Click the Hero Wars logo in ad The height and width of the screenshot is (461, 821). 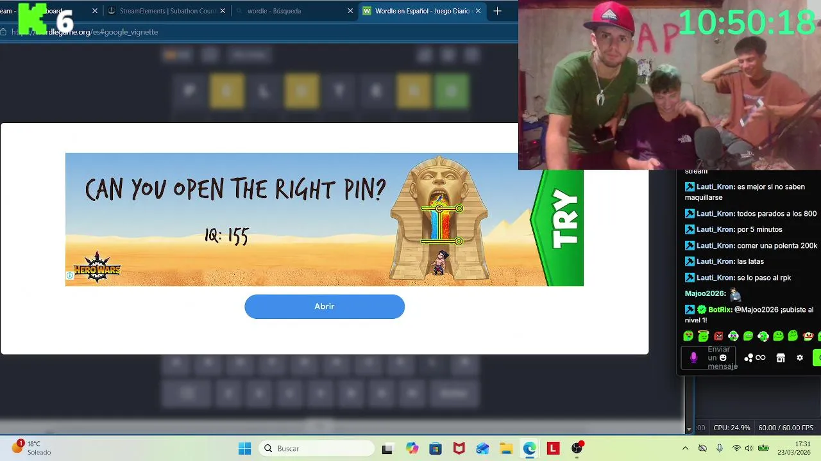97,268
